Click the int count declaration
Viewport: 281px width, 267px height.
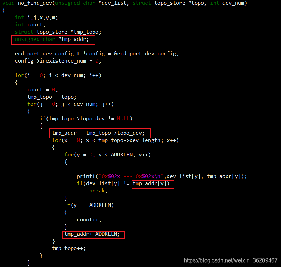coord(30,25)
